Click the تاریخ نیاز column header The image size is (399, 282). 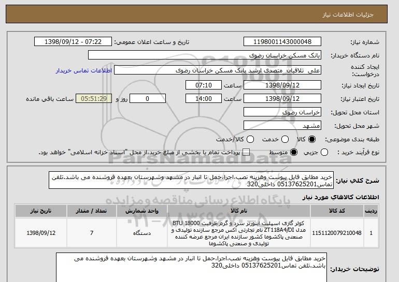coord(41,211)
